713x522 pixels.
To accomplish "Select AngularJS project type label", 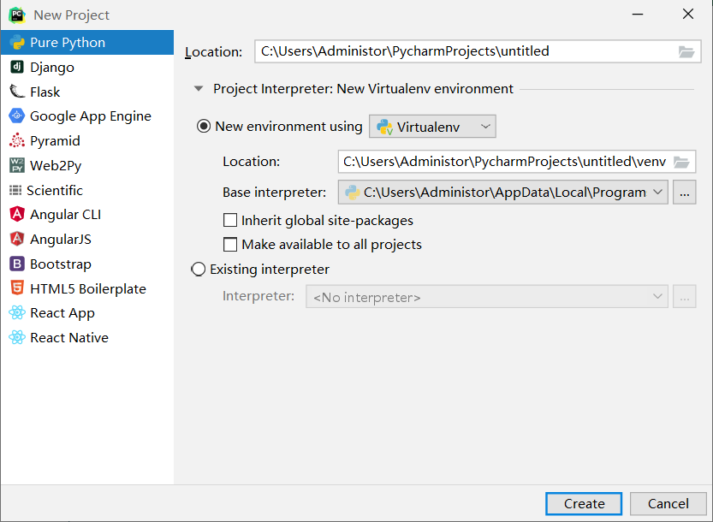I will pyautogui.click(x=61, y=239).
